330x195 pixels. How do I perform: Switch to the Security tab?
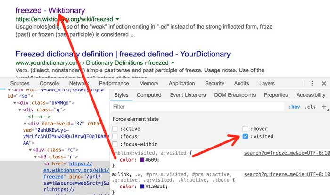click(214, 83)
